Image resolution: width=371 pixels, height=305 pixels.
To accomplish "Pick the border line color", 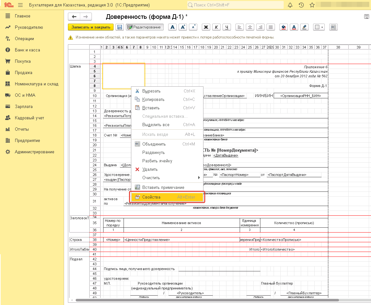I will [x=304, y=27].
